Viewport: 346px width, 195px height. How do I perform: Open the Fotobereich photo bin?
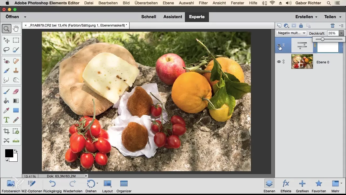(x=11, y=186)
